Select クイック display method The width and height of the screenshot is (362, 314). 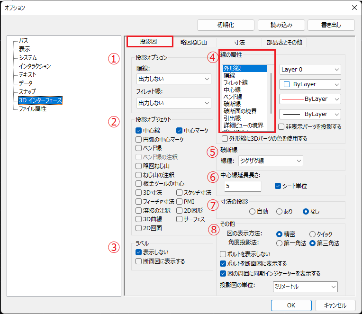312,234
